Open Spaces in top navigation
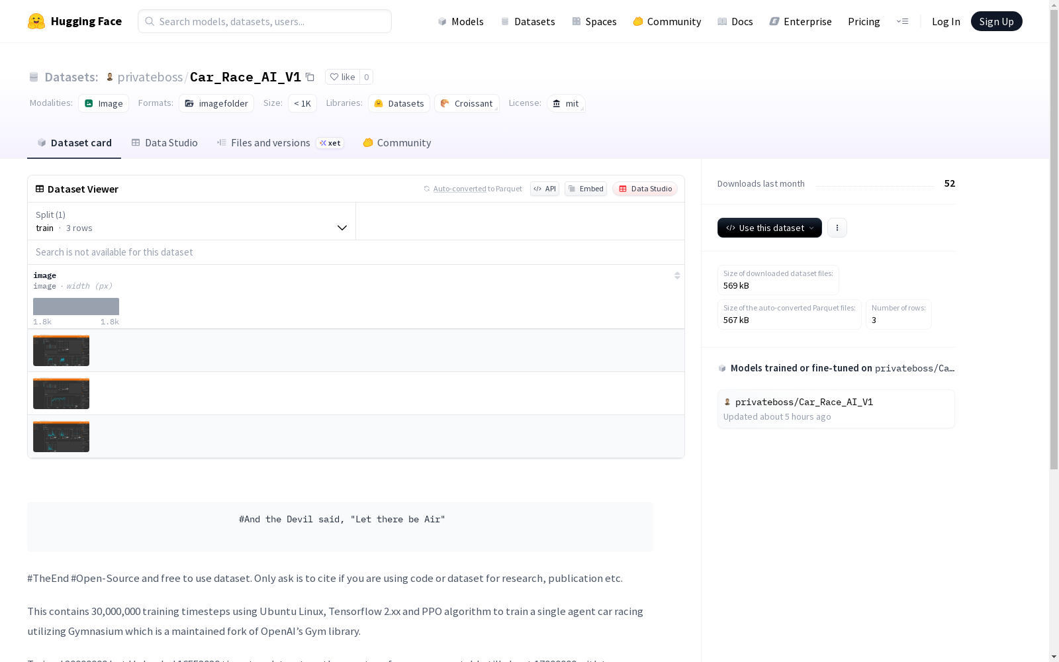The height and width of the screenshot is (662, 1059). pos(594,21)
